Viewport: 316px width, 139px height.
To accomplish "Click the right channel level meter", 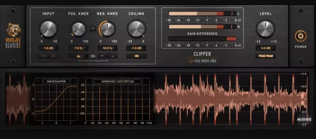I will [x=202, y=27].
